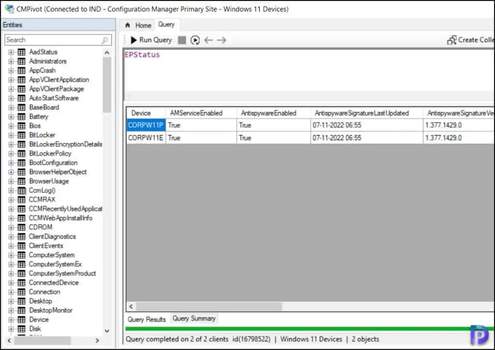Screen dimensions: 495x350
Task: Click the search magnifier icon in Entities
Action: point(105,40)
